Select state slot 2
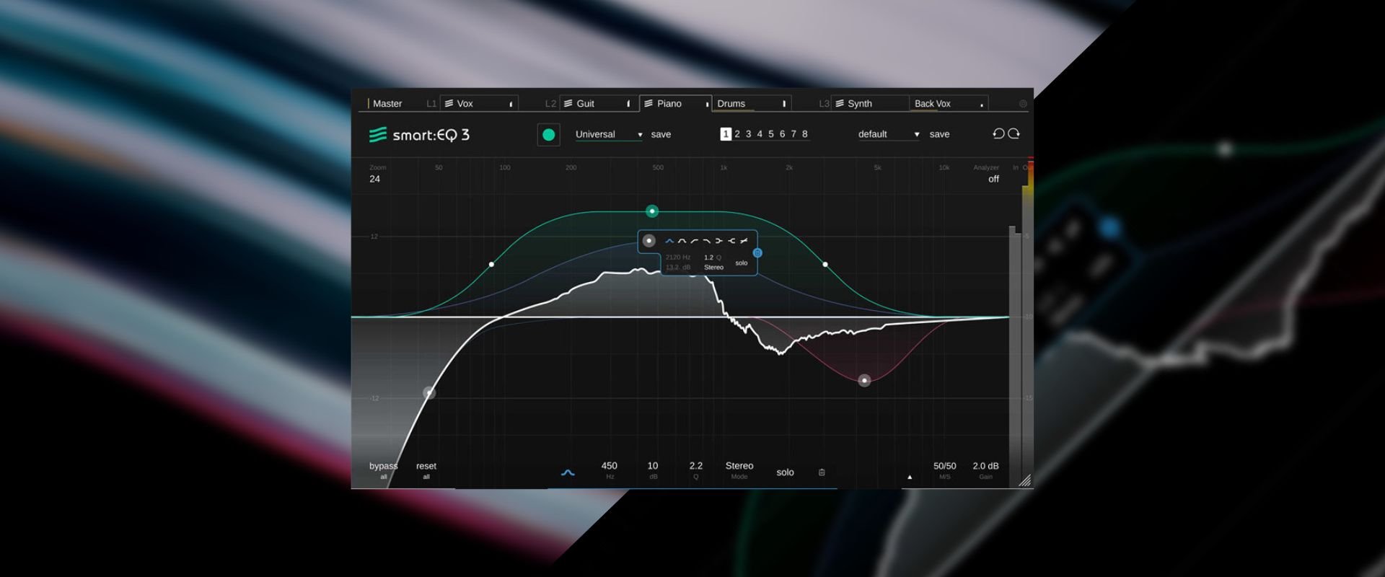 point(737,134)
